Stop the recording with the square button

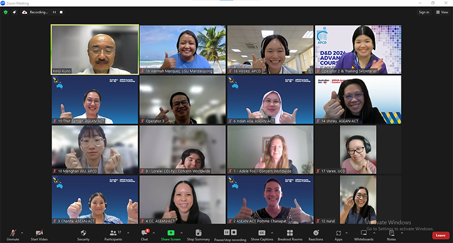click(x=61, y=12)
